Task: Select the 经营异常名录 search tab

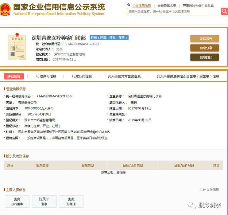Action: (x=167, y=6)
